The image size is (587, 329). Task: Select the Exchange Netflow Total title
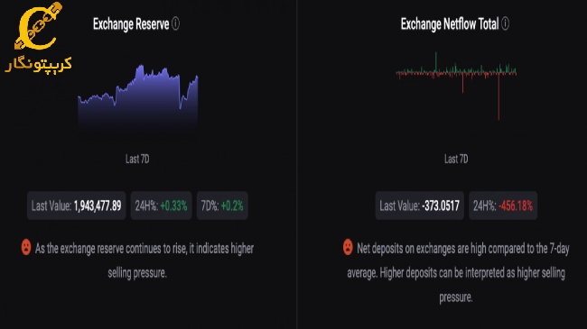coord(450,24)
